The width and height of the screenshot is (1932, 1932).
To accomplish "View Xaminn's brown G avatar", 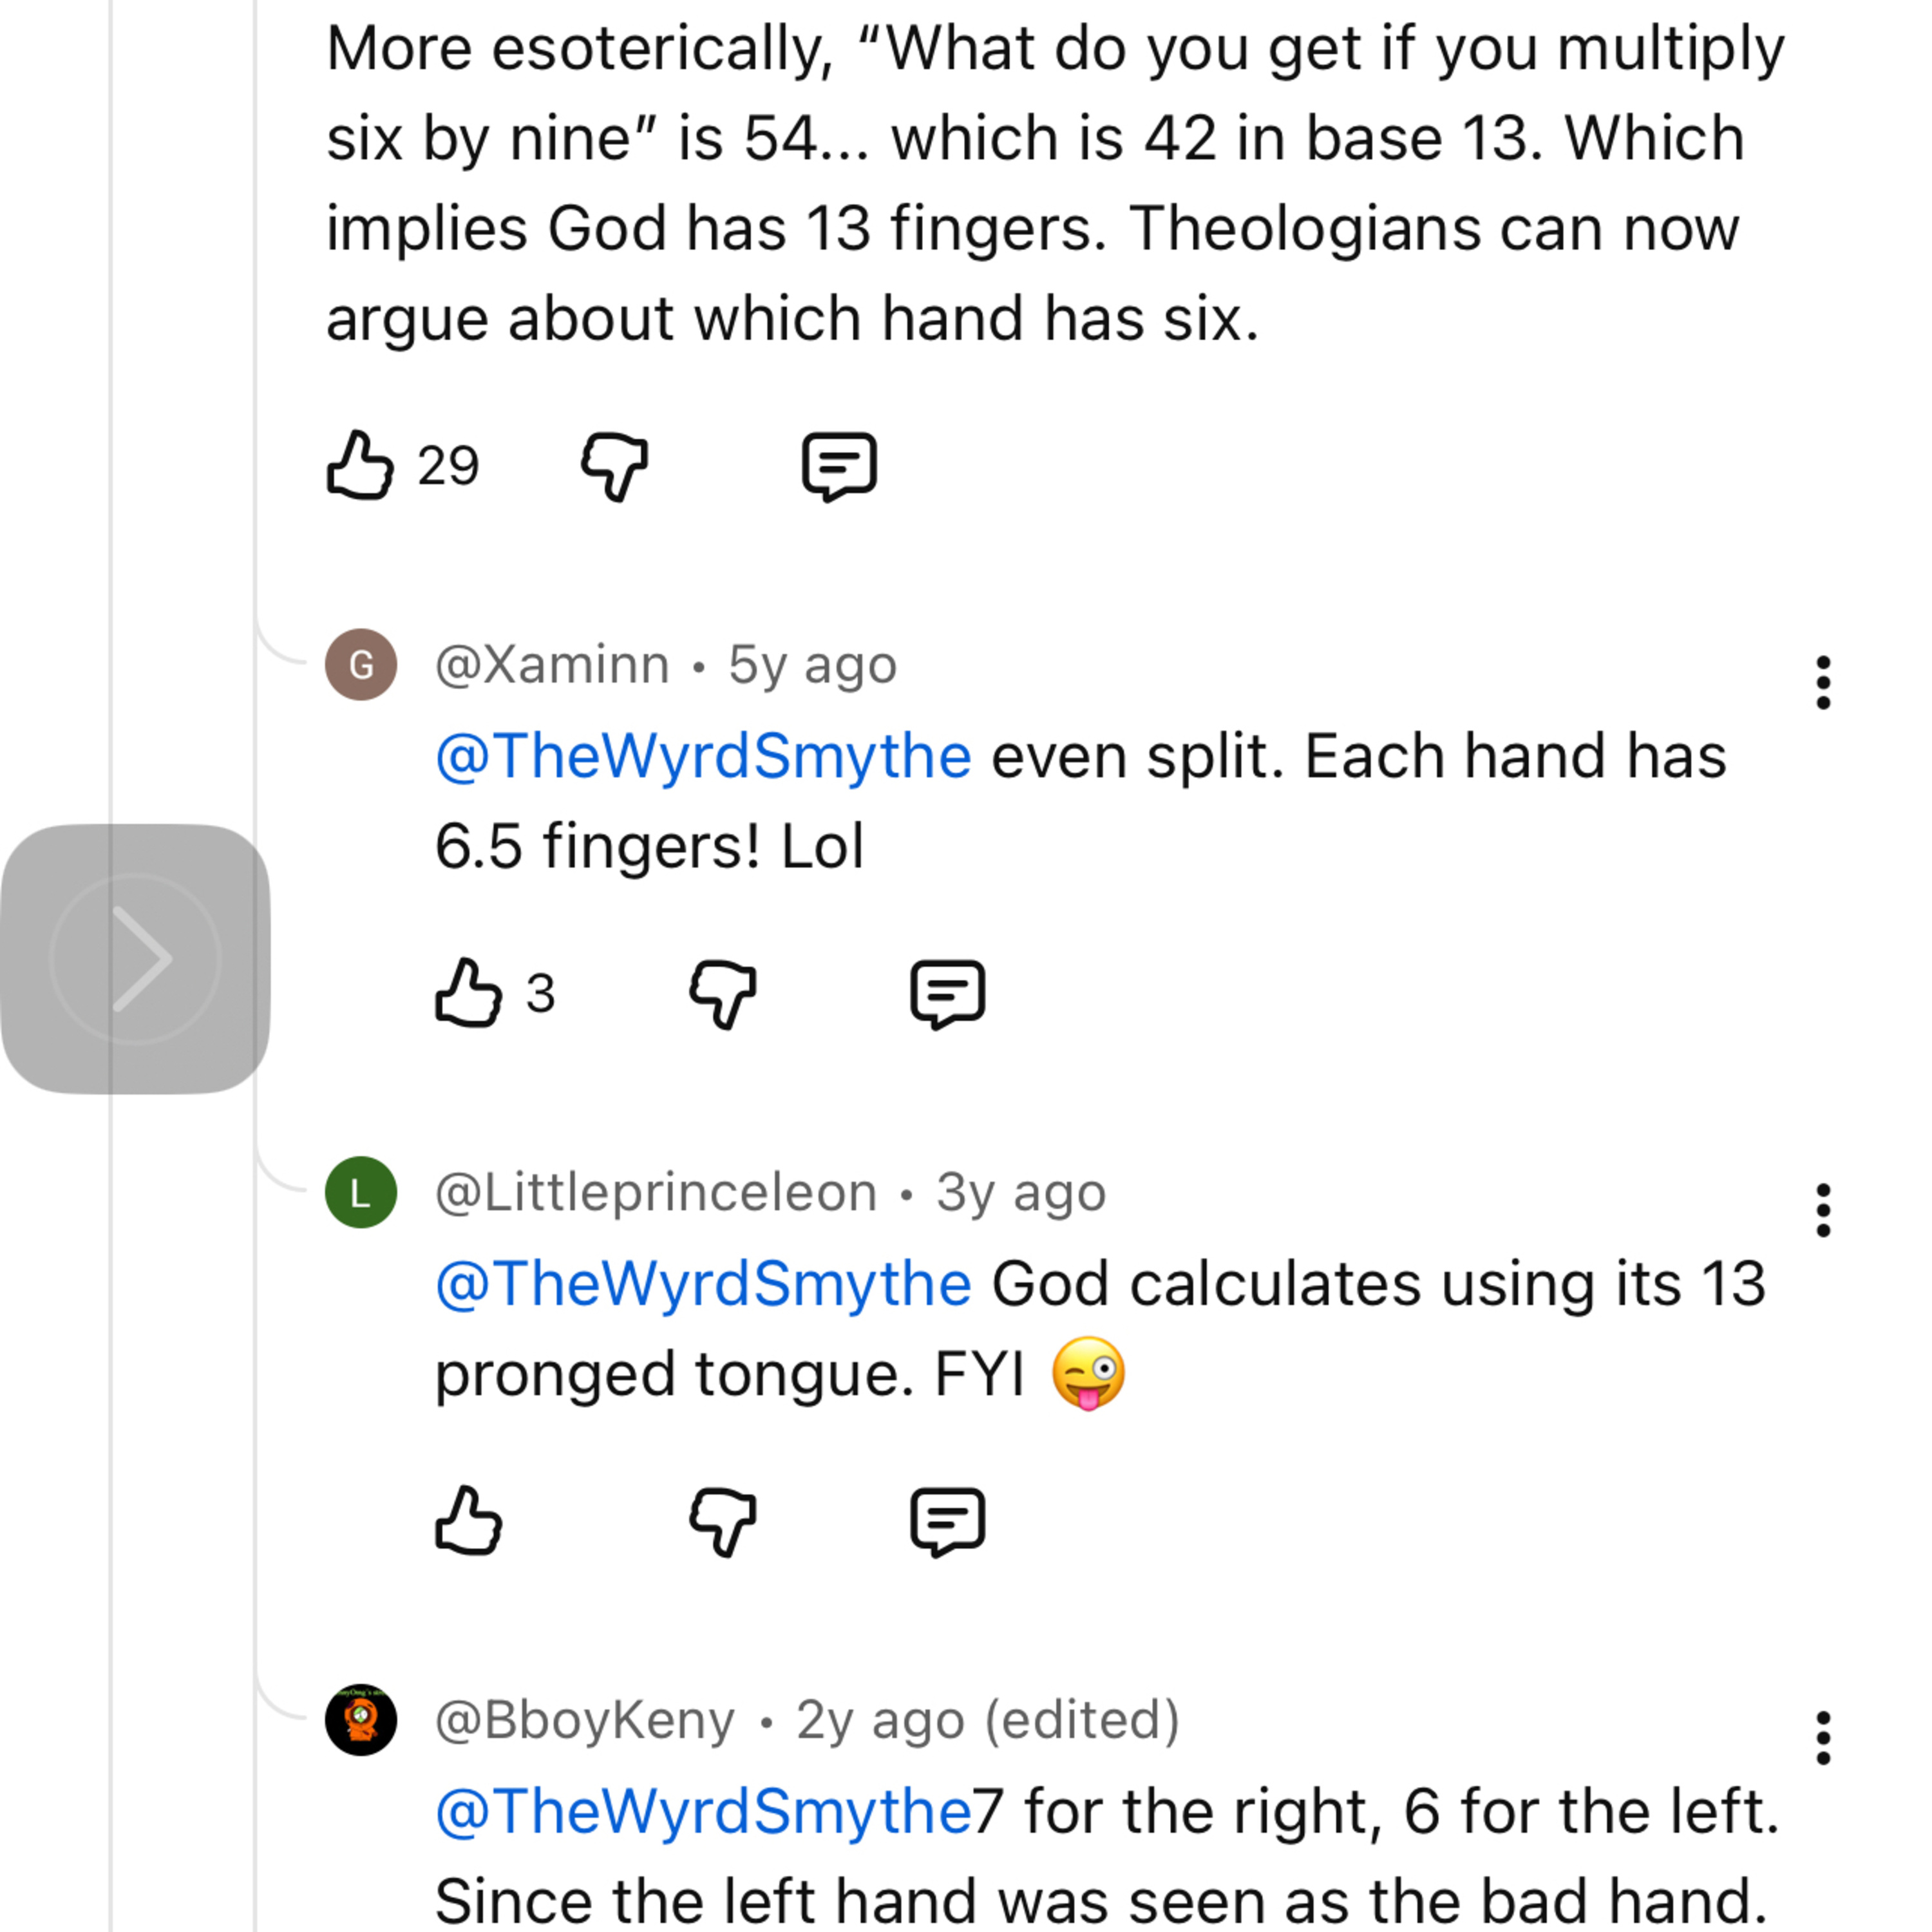I will click(x=361, y=664).
